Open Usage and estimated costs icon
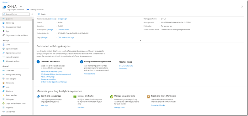Screen dimensions: 248x116 pyautogui.click(x=3, y=103)
